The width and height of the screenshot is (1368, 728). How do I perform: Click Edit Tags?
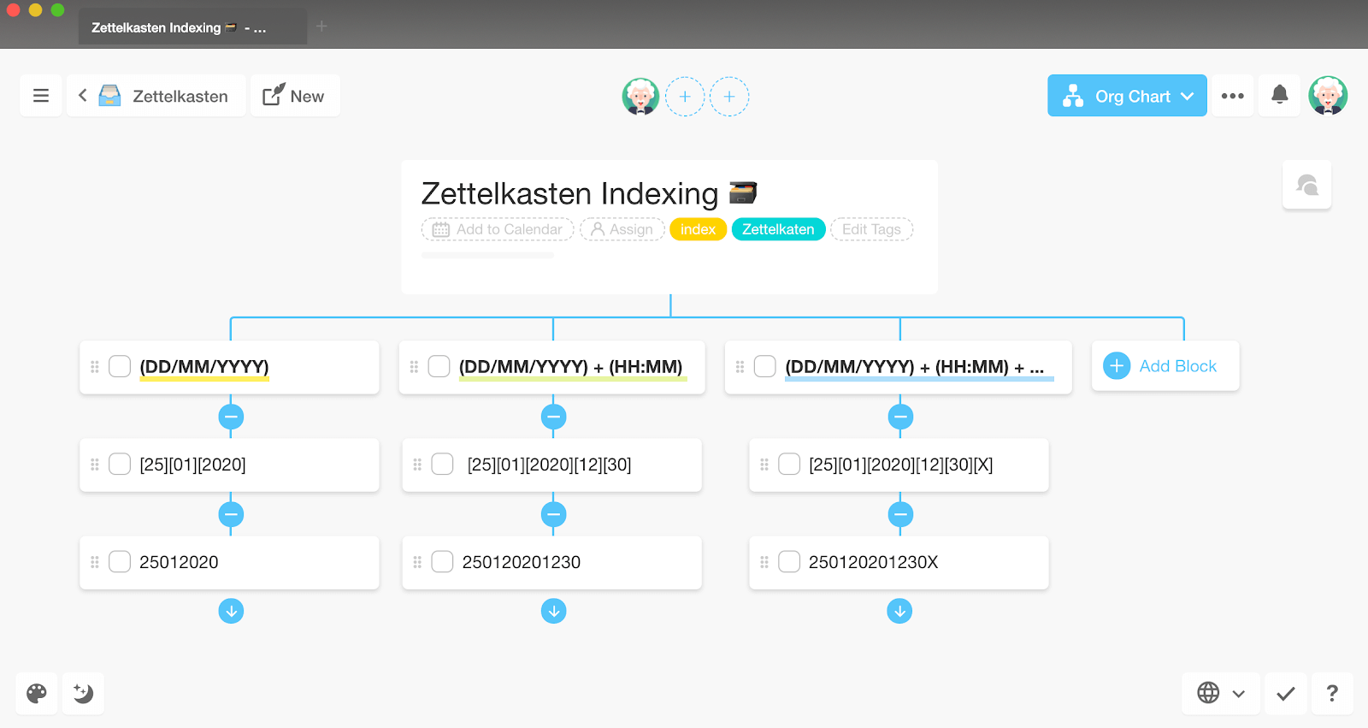tap(871, 229)
